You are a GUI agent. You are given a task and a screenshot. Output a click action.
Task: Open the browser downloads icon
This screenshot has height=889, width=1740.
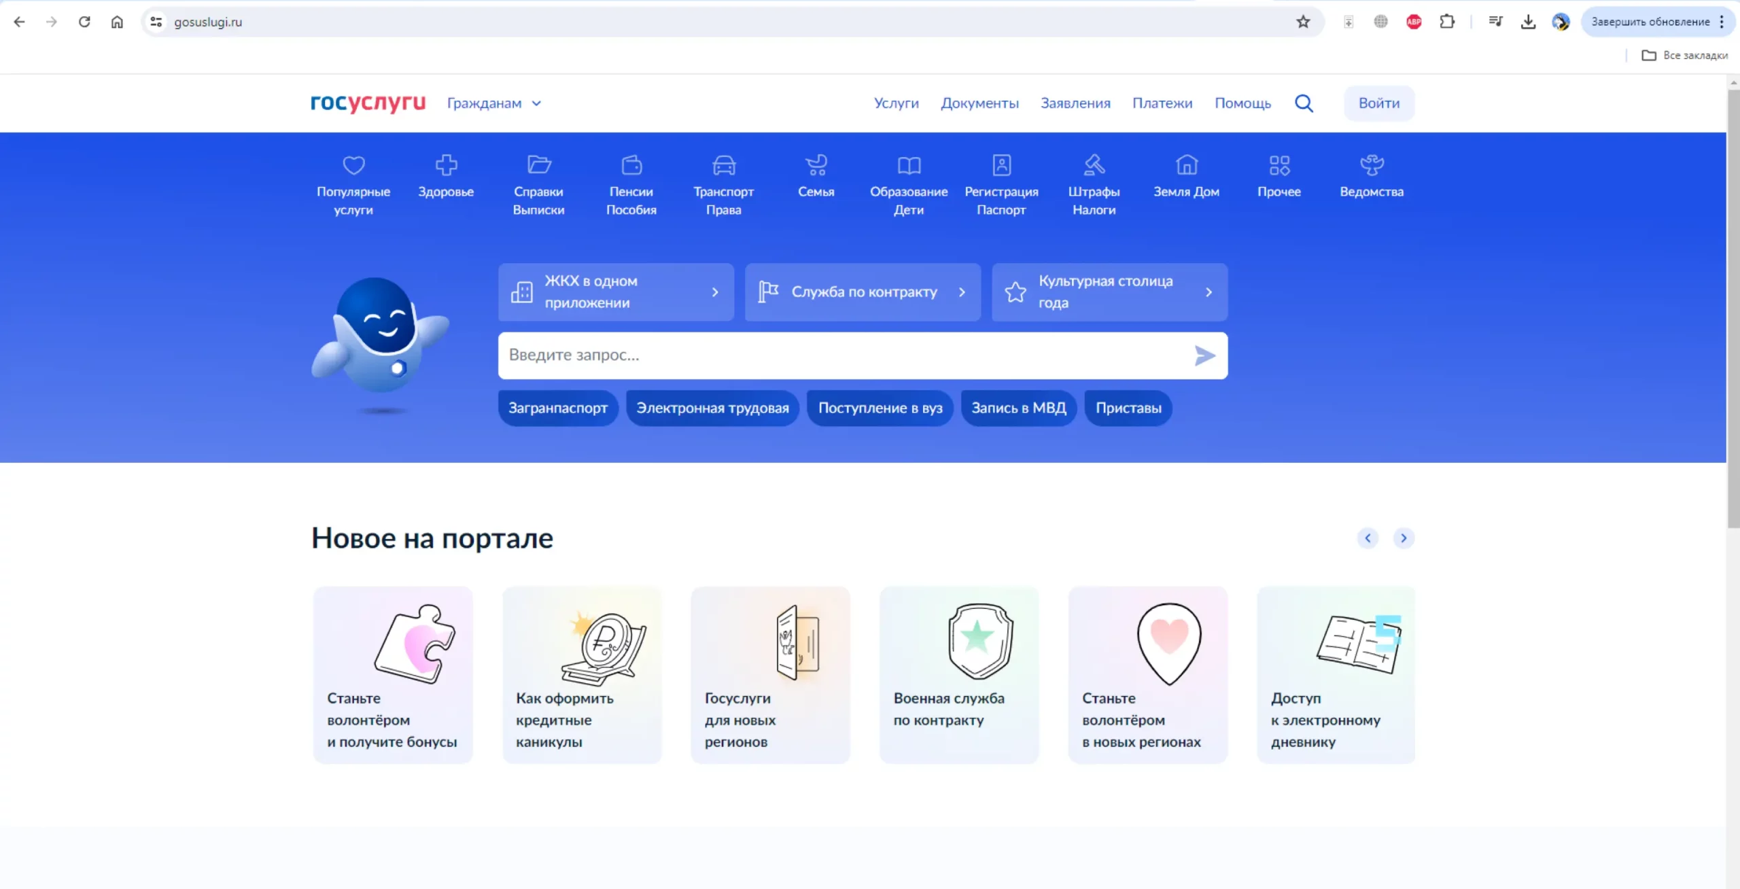coord(1528,22)
